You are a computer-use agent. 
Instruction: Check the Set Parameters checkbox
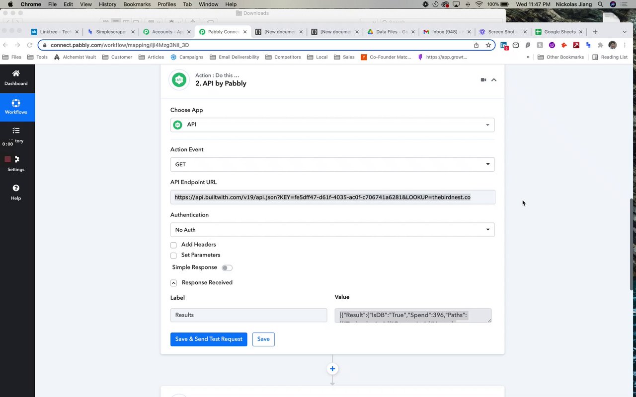click(x=173, y=256)
